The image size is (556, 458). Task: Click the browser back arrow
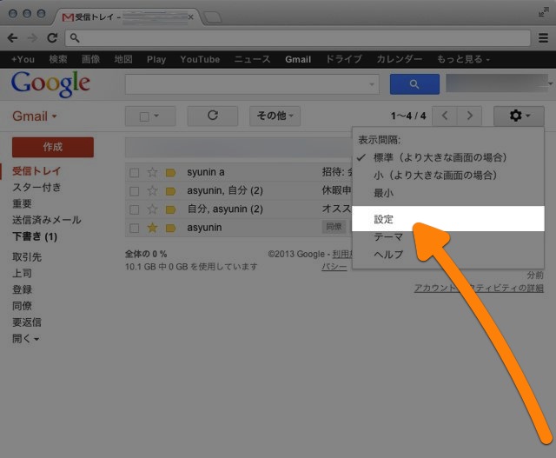12,37
